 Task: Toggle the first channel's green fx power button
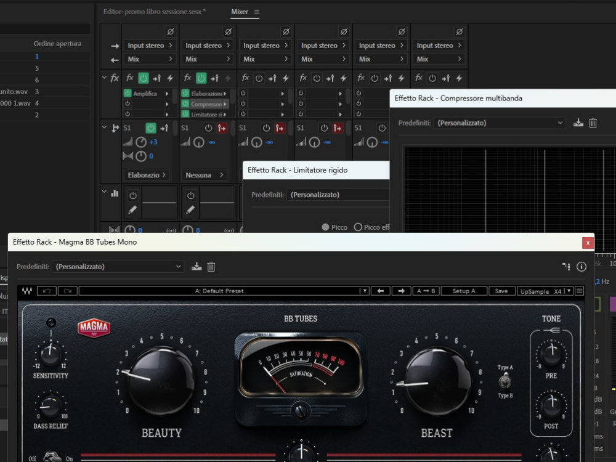coord(144,78)
